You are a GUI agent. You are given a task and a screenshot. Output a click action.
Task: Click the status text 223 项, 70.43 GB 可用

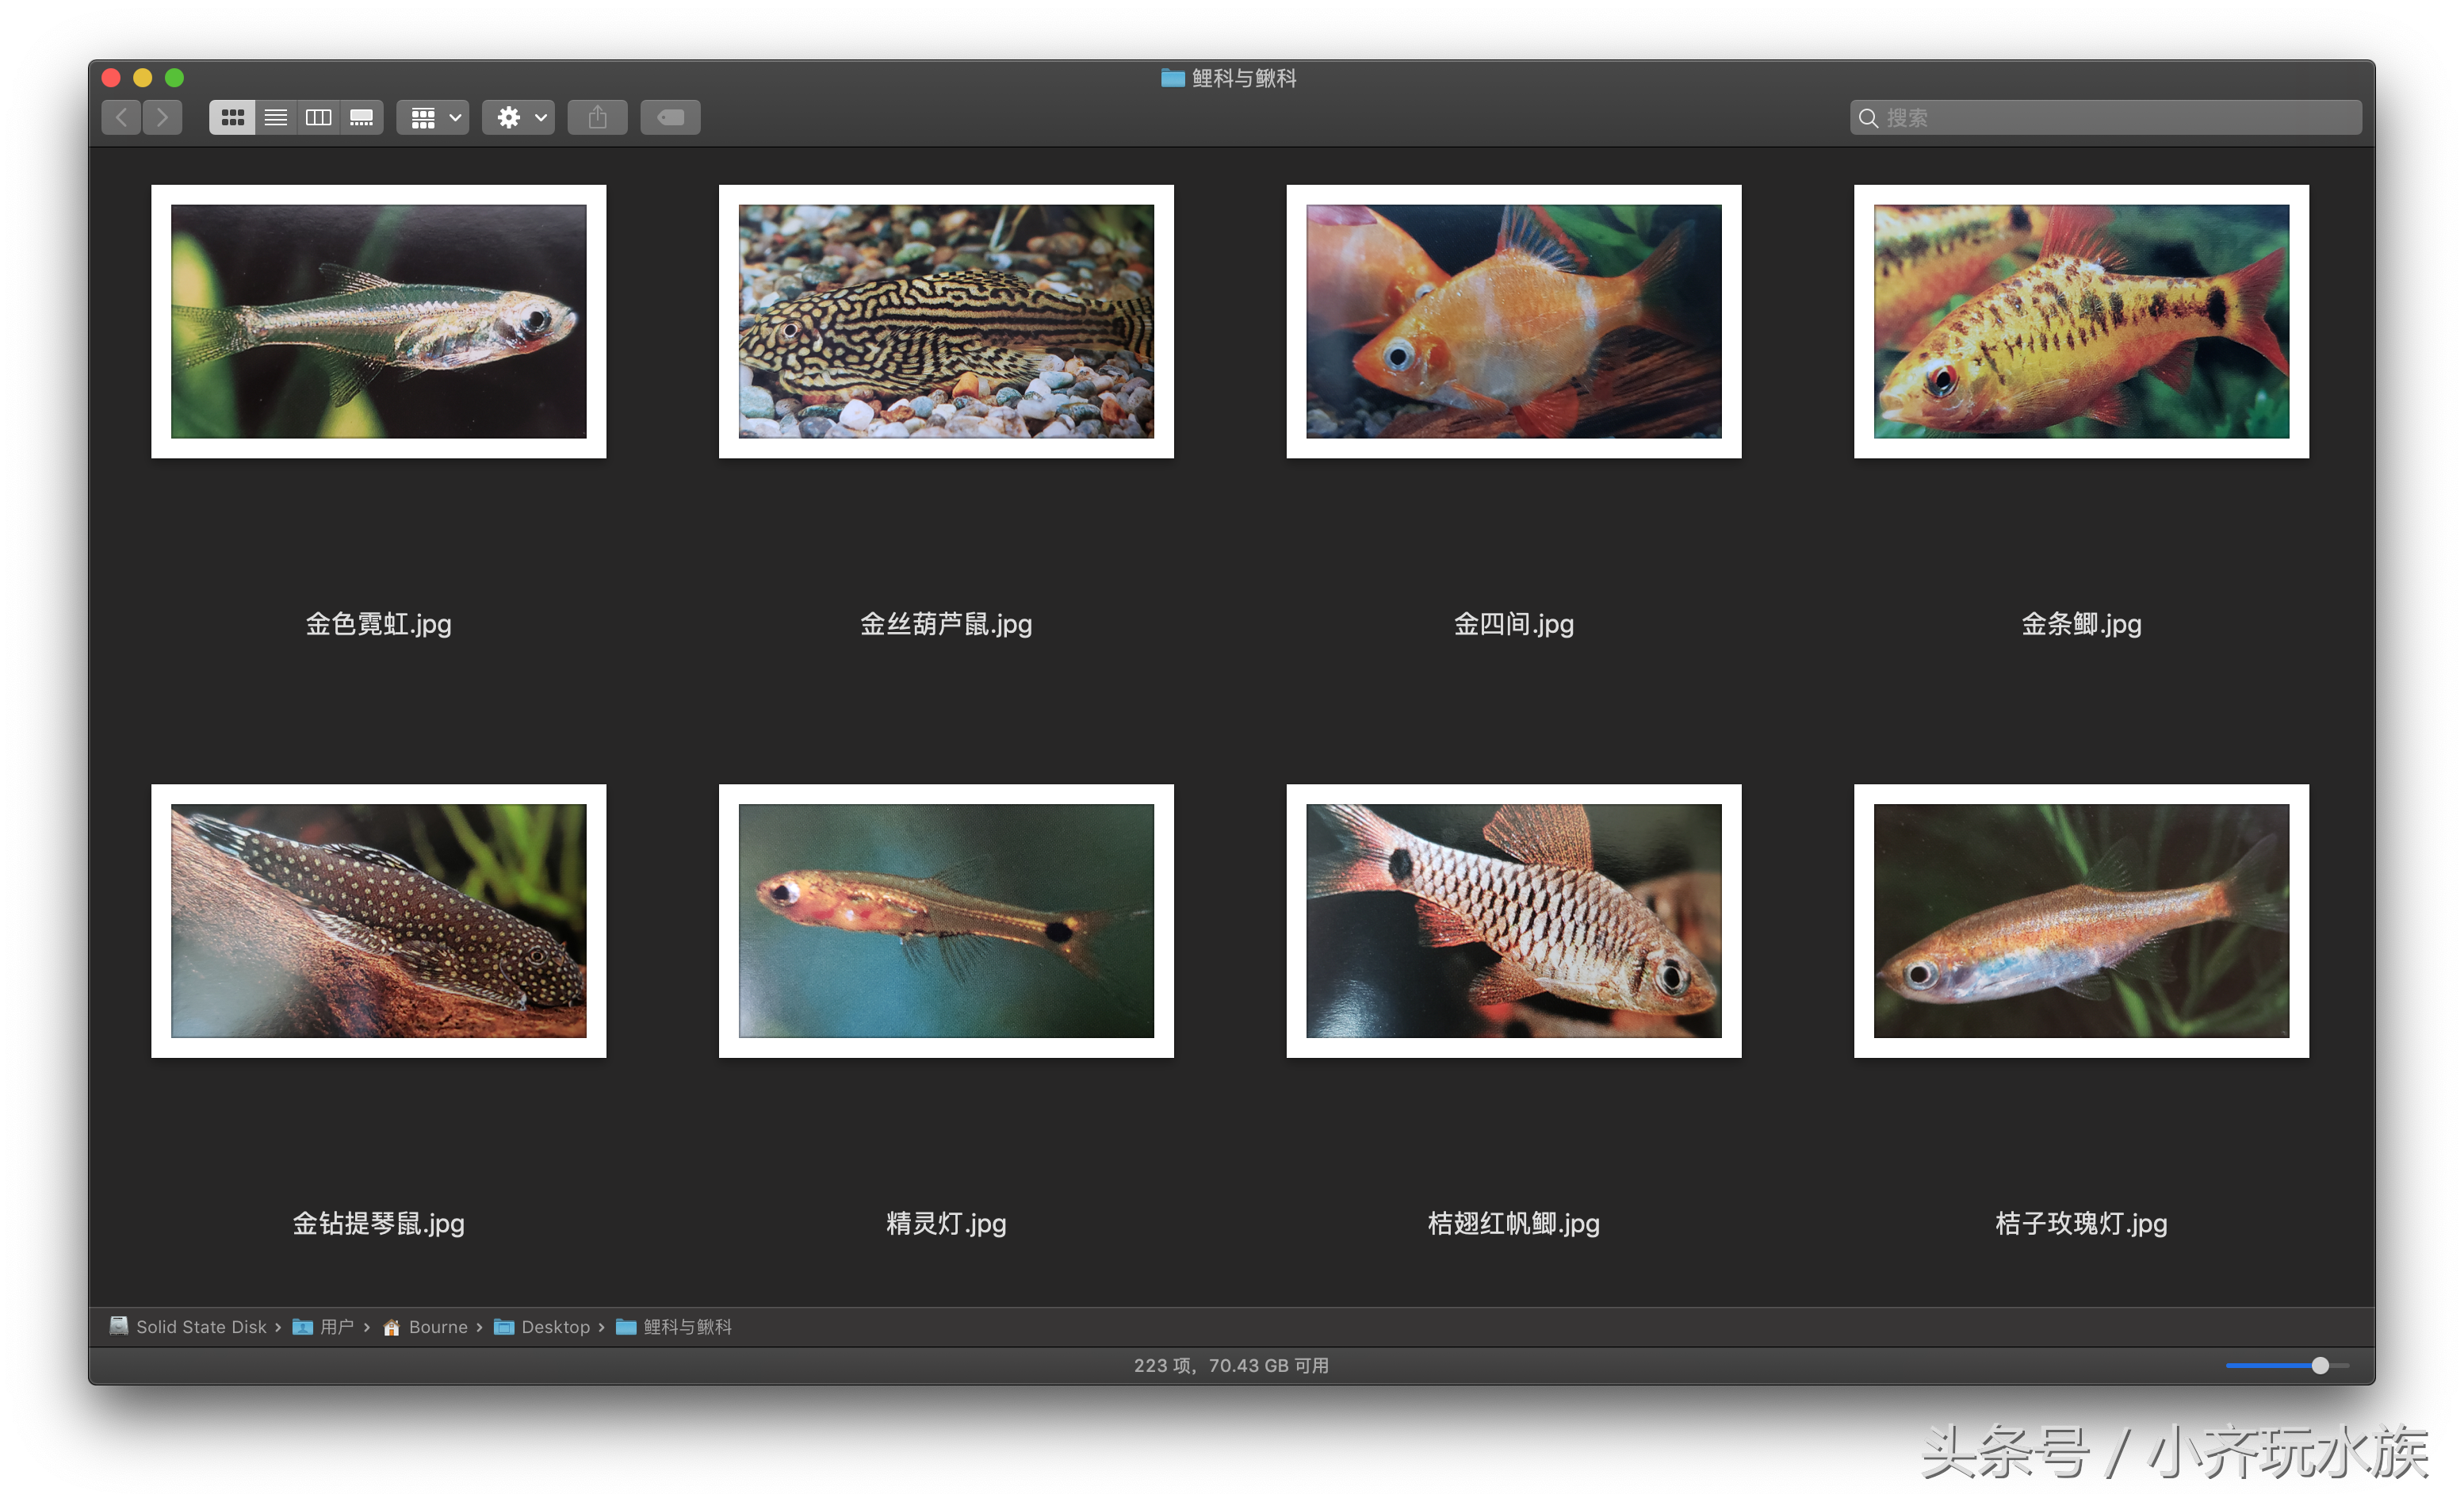click(1231, 1366)
